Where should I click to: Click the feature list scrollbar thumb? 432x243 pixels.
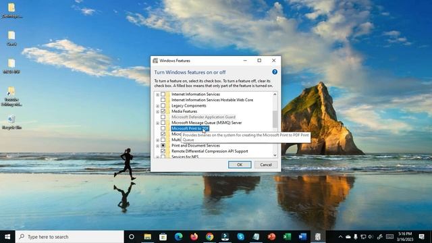point(275,119)
